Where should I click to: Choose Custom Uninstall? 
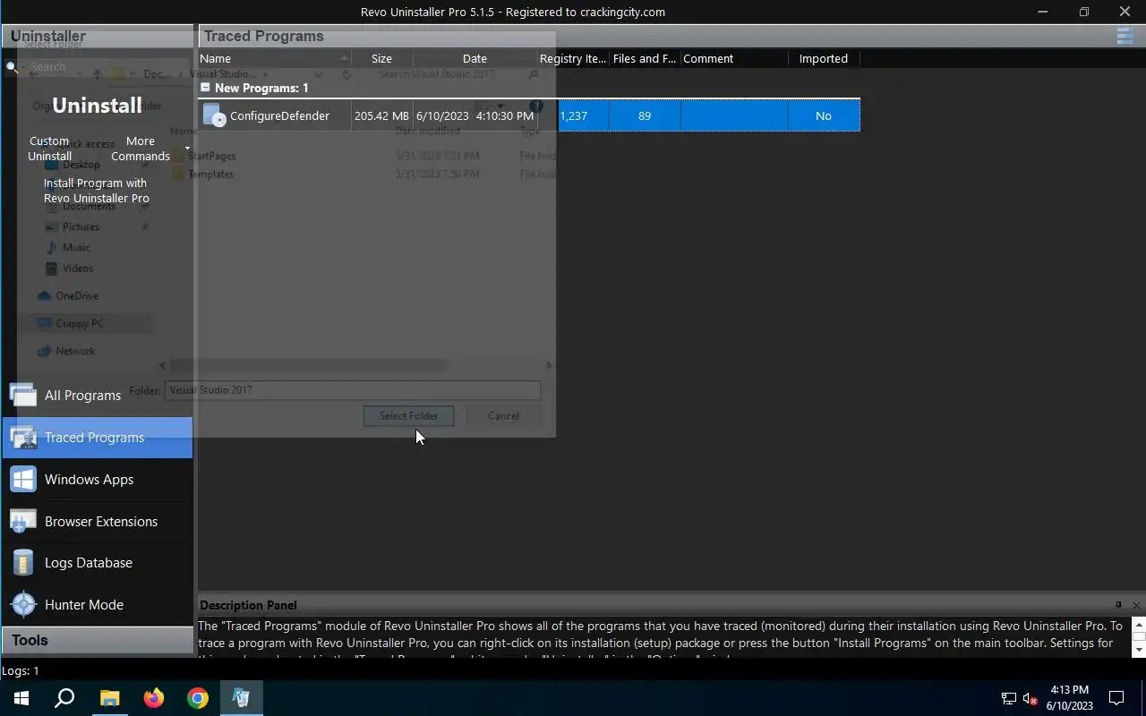(49, 149)
